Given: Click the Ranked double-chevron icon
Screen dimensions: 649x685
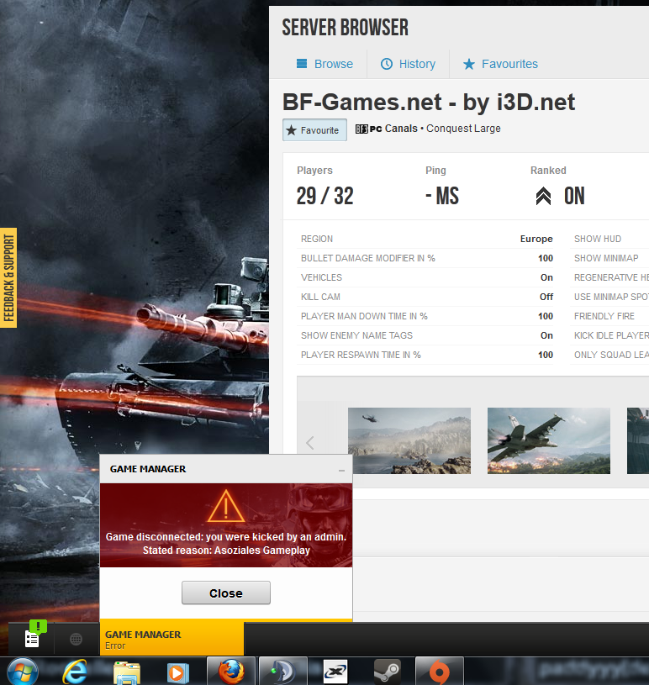Looking at the screenshot, I should point(543,196).
